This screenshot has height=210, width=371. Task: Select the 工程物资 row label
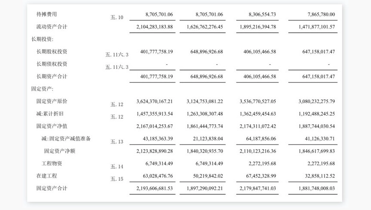[x=52, y=163]
